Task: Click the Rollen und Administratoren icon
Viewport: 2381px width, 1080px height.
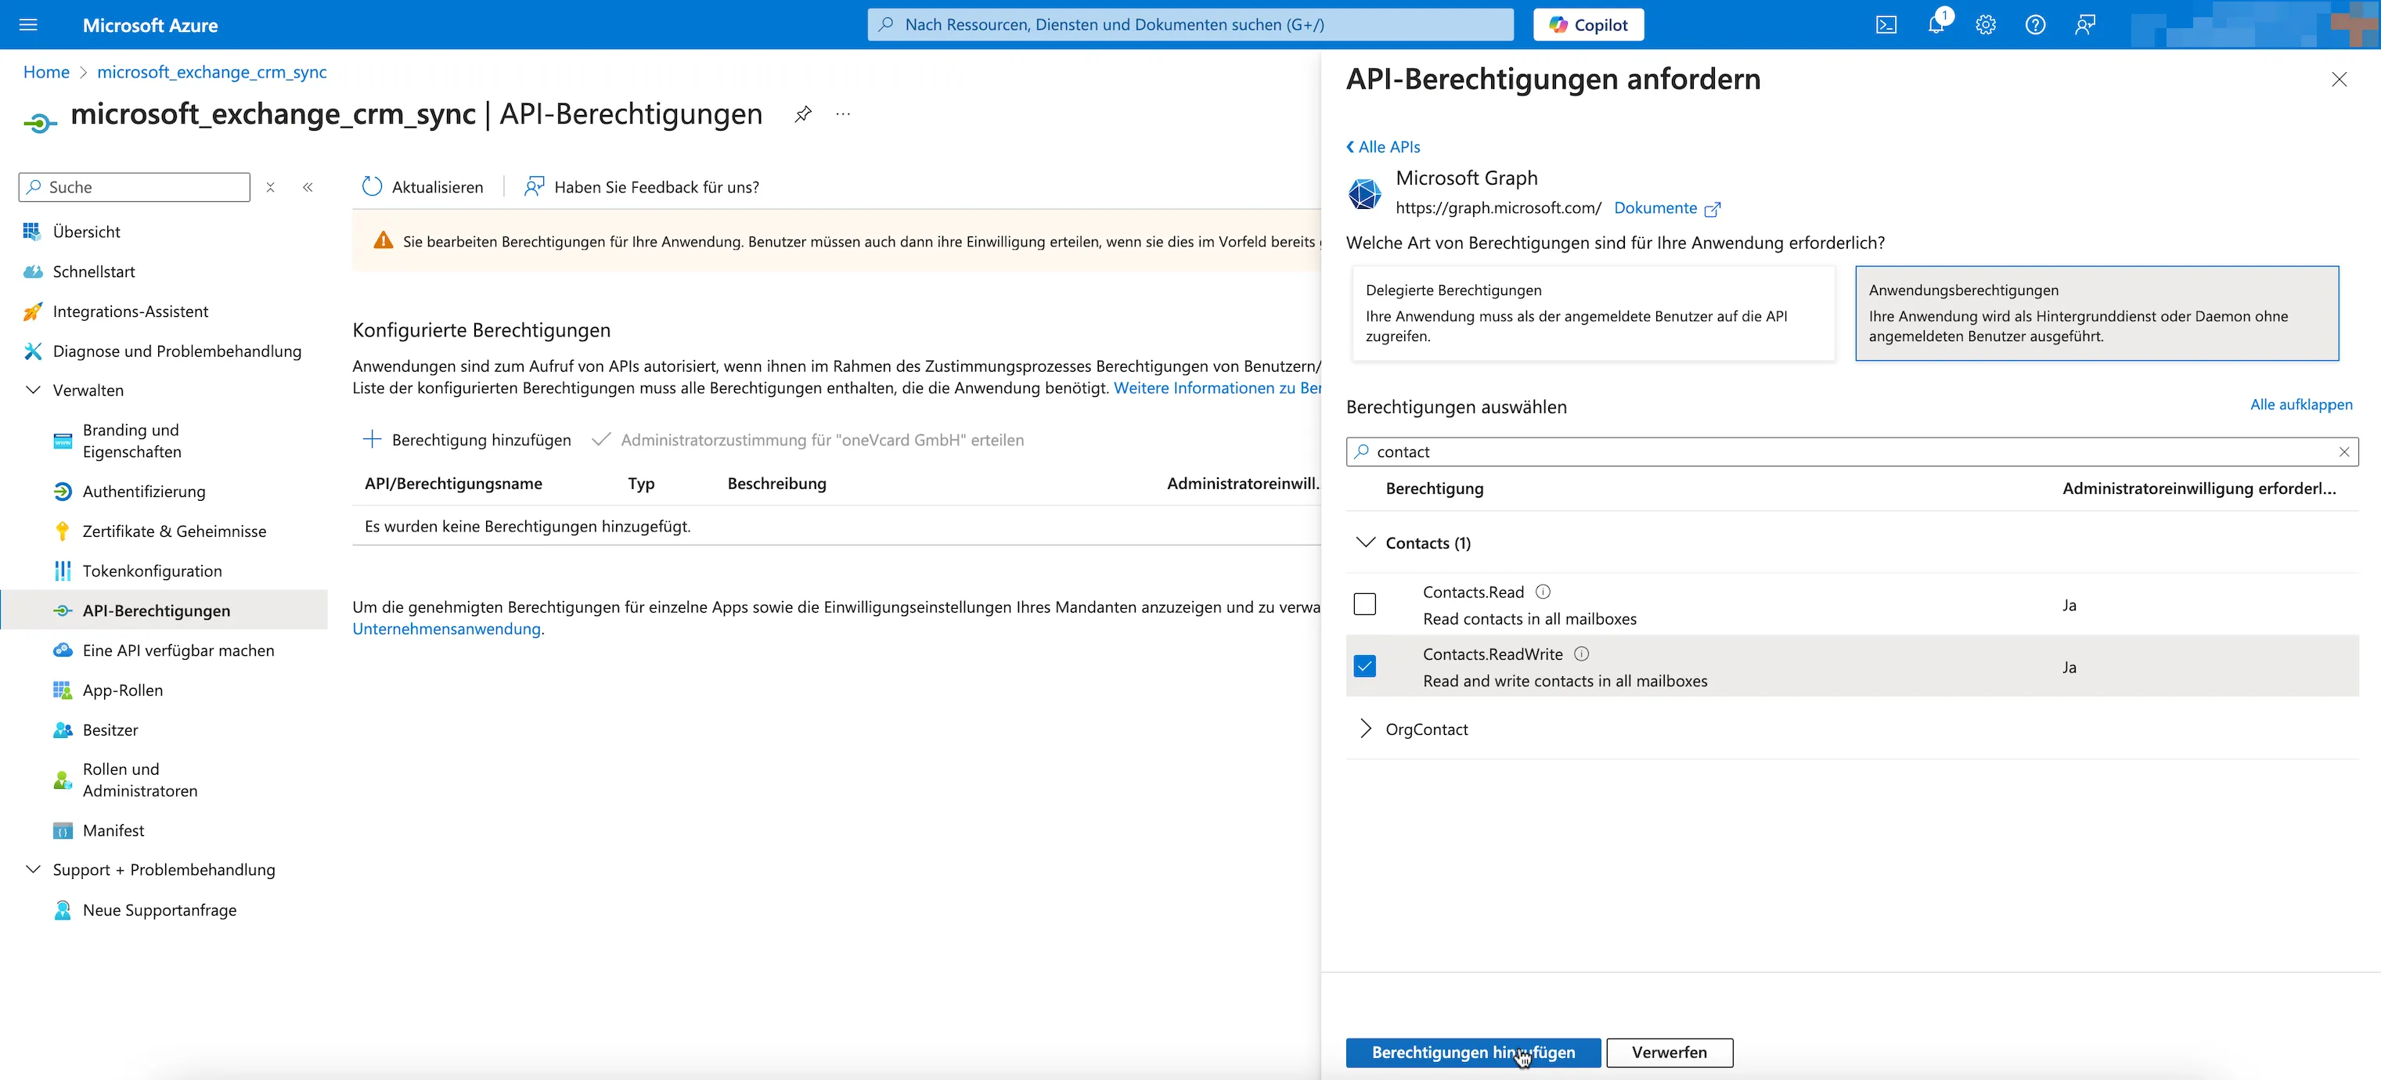Action: (62, 781)
